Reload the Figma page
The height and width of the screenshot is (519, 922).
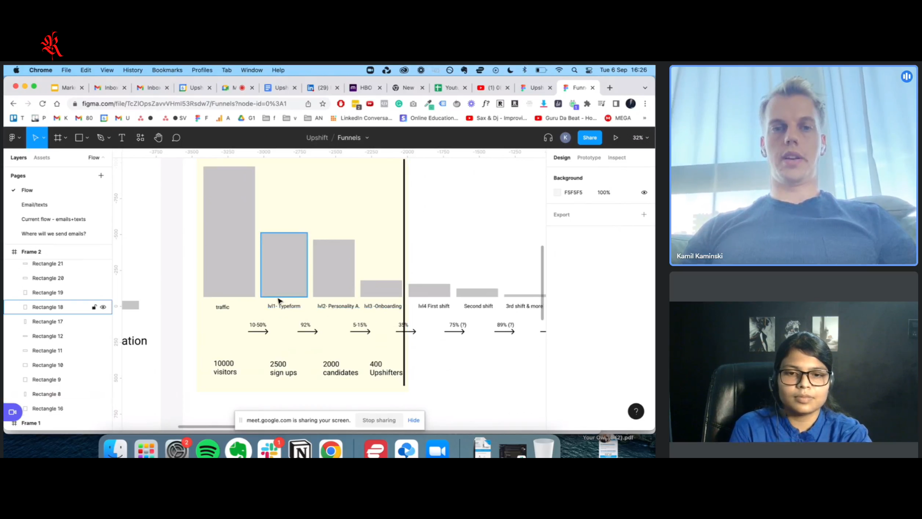pyautogui.click(x=42, y=104)
